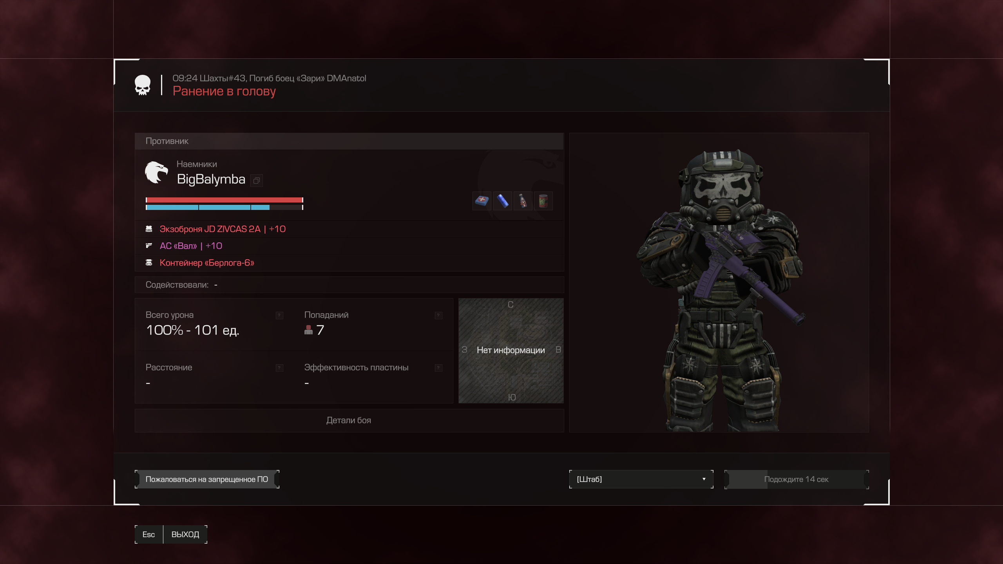1003x564 pixels.
Task: Open Детали боя section
Action: (x=349, y=420)
